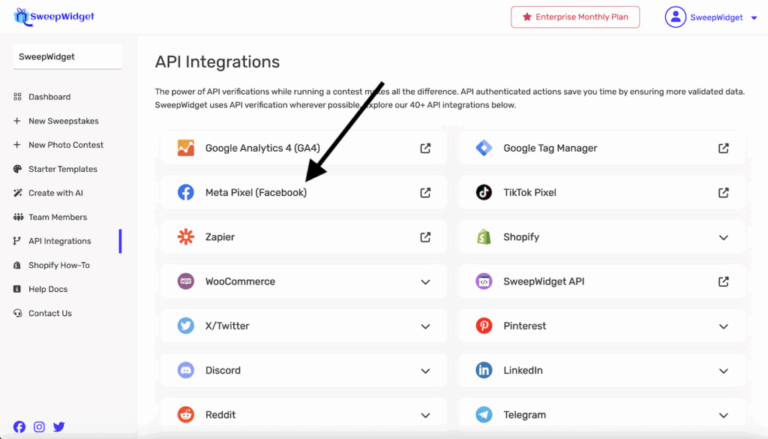Click the SweepWidget API external link icon
Viewport: 768px width, 439px height.
coord(723,281)
